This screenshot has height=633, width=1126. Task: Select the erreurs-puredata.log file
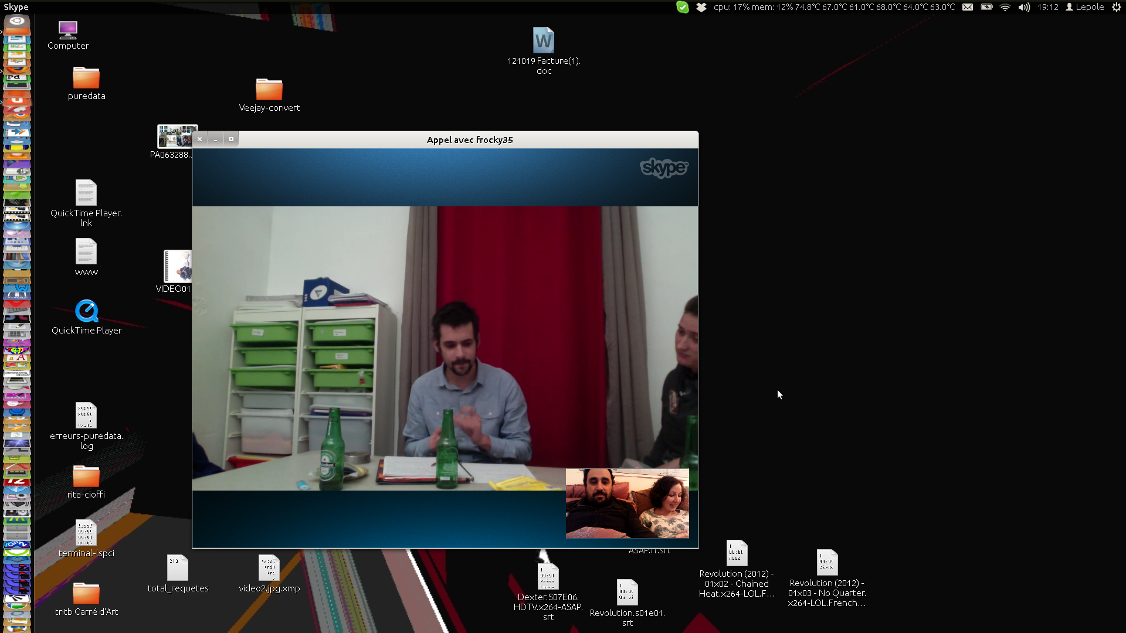pyautogui.click(x=86, y=416)
